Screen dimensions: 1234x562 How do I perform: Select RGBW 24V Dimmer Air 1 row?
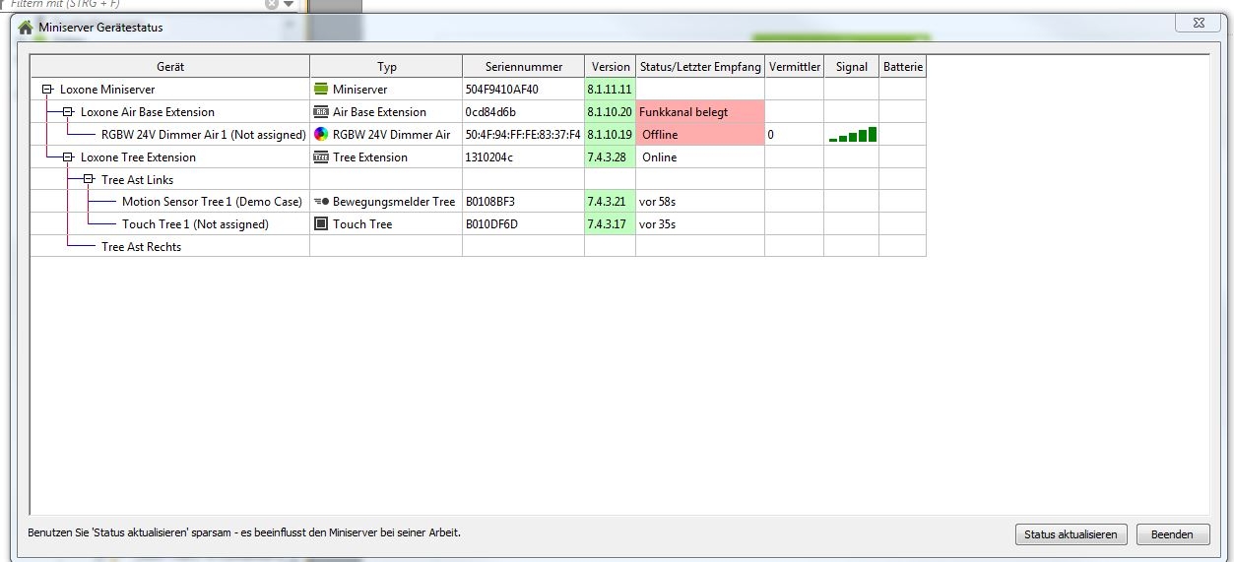click(x=479, y=135)
